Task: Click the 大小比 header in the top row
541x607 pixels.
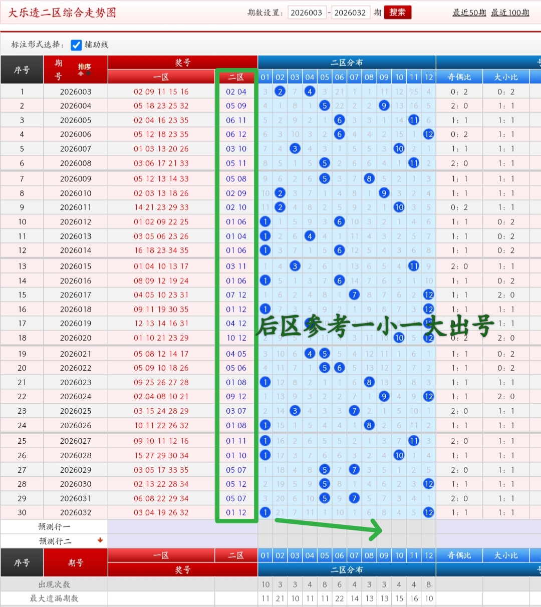Action: click(505, 77)
